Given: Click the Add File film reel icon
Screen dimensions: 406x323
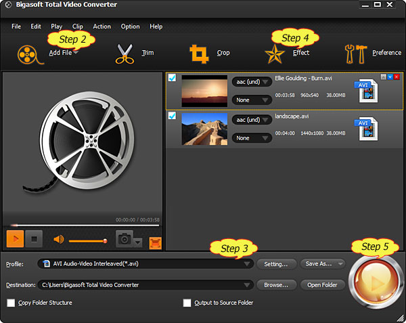Looking at the screenshot, I should pos(30,54).
